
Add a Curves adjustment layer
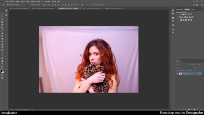pos(186,14)
